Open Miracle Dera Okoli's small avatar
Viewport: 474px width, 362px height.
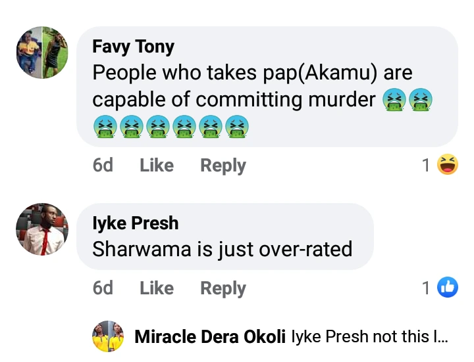pos(108,337)
